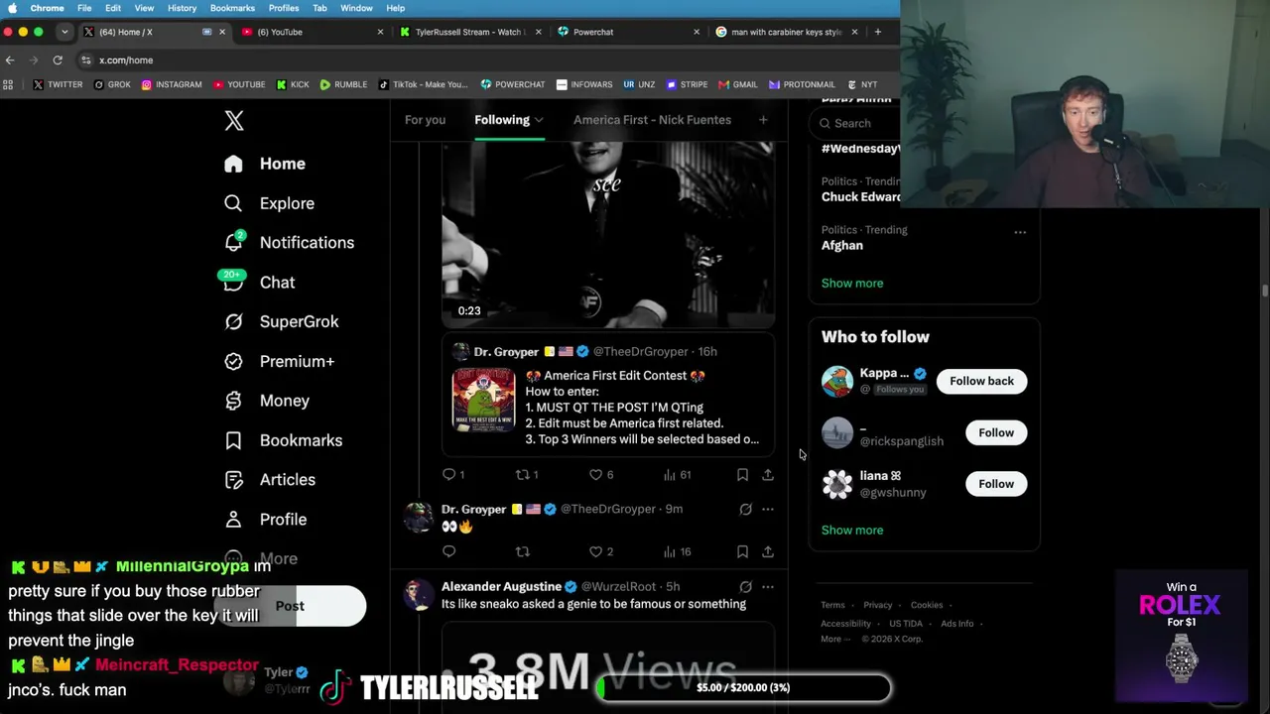The width and height of the screenshot is (1270, 714).
Task: View analytics showing 61 views
Action: click(x=678, y=475)
